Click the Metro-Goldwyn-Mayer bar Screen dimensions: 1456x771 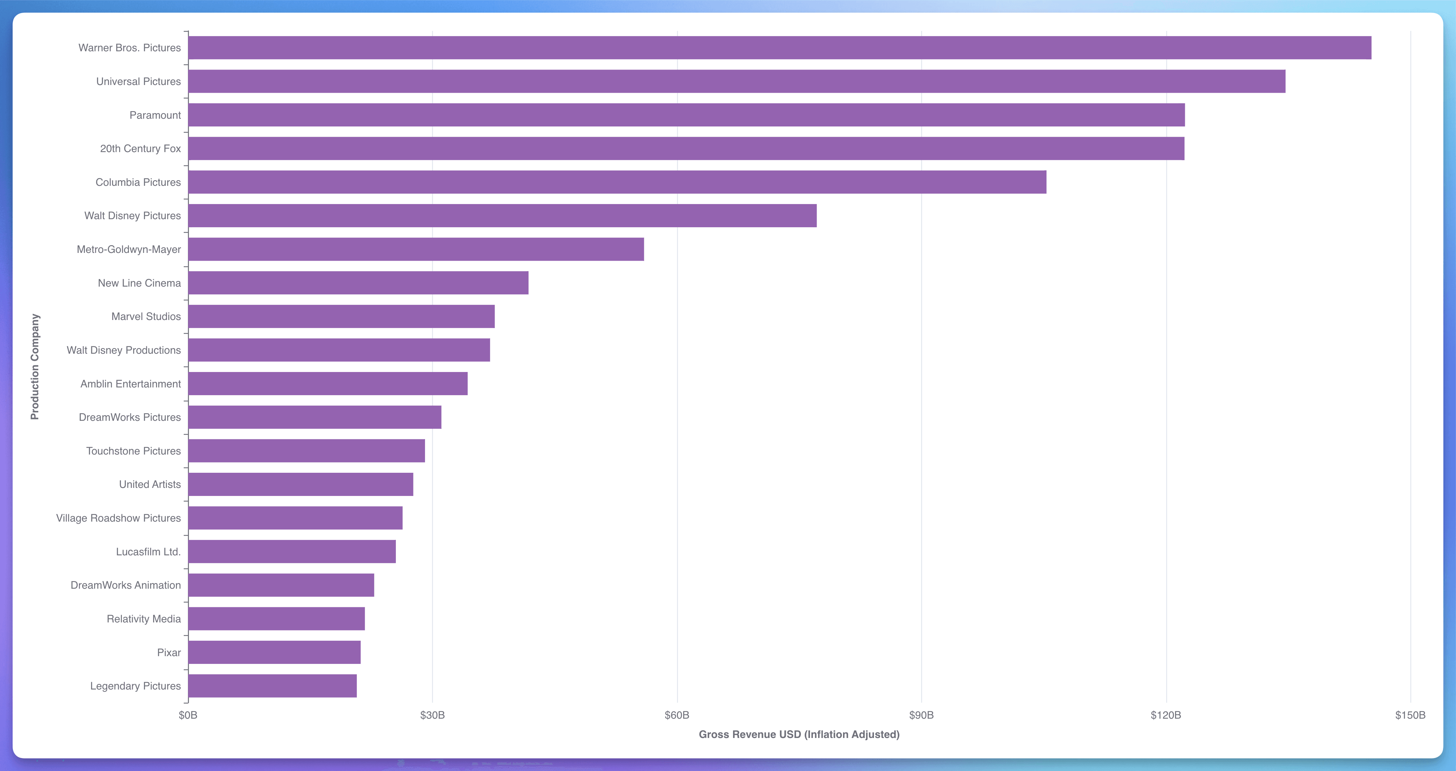click(x=417, y=249)
